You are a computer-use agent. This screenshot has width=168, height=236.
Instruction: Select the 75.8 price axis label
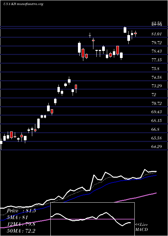tap(155, 69)
